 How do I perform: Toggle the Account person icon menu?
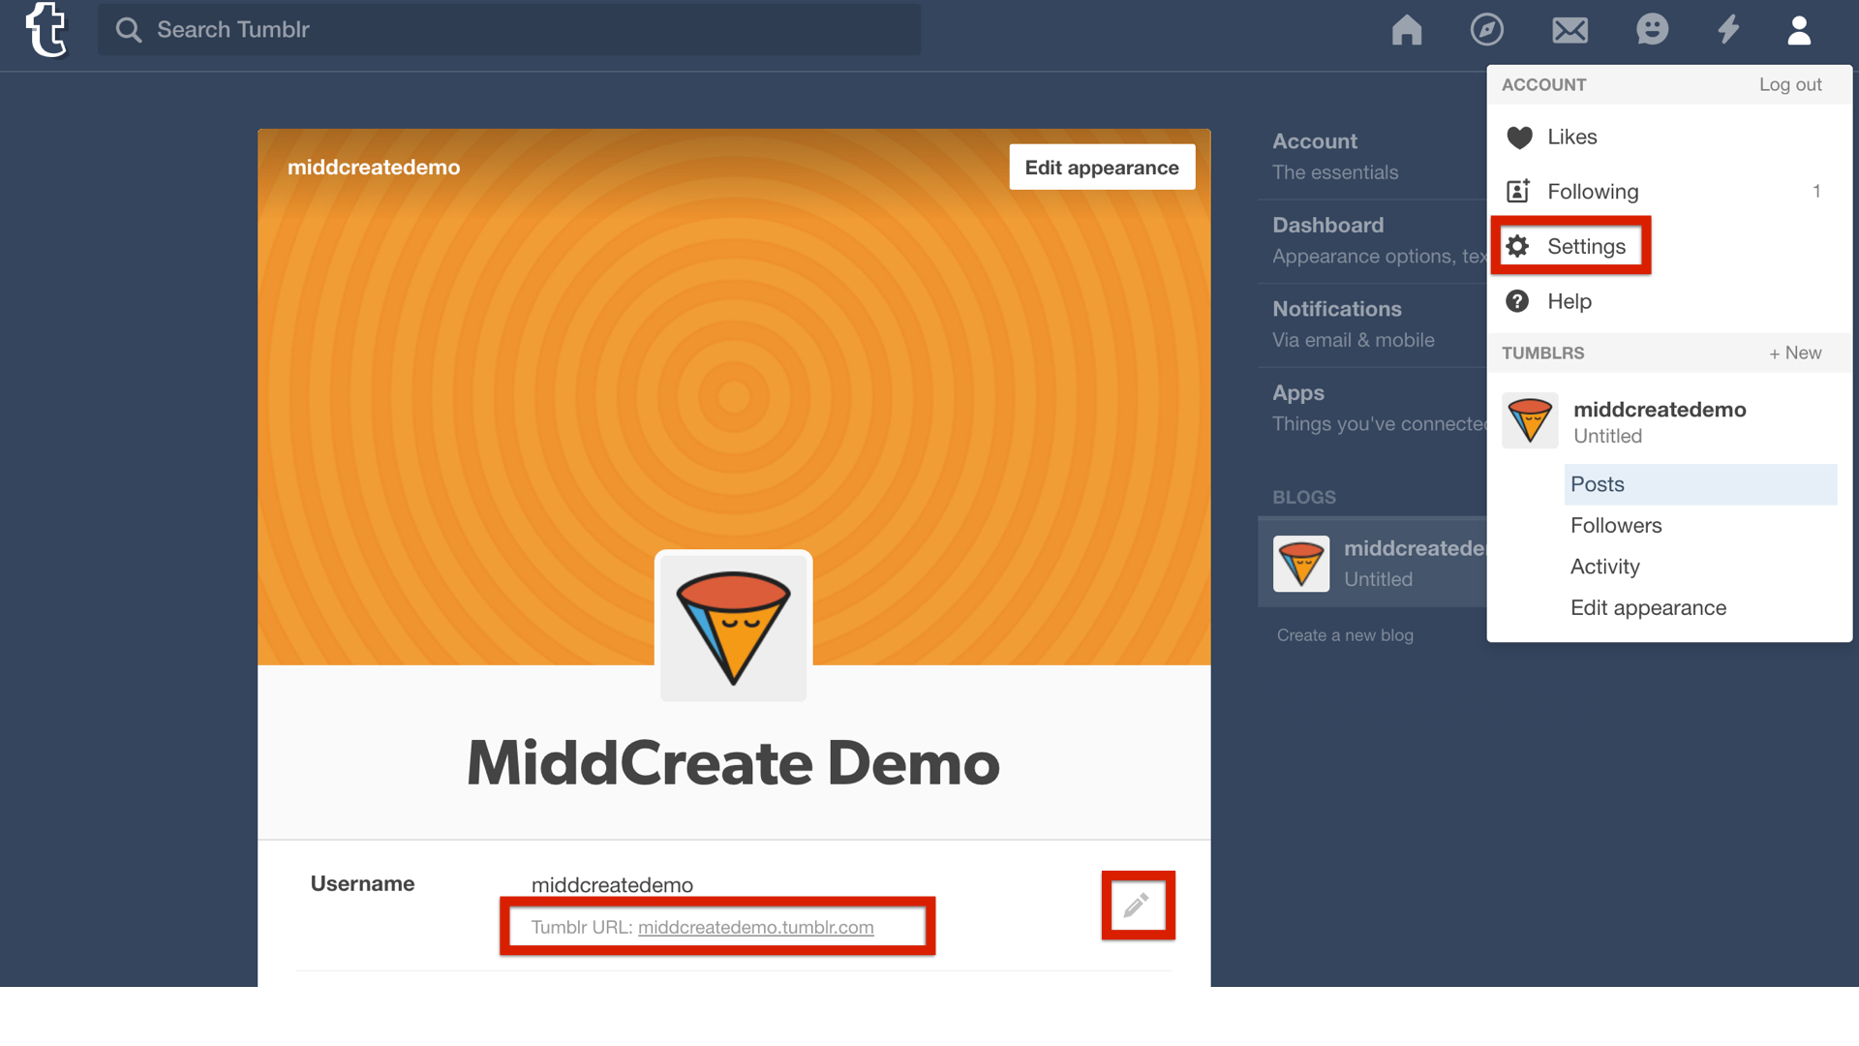(x=1799, y=30)
